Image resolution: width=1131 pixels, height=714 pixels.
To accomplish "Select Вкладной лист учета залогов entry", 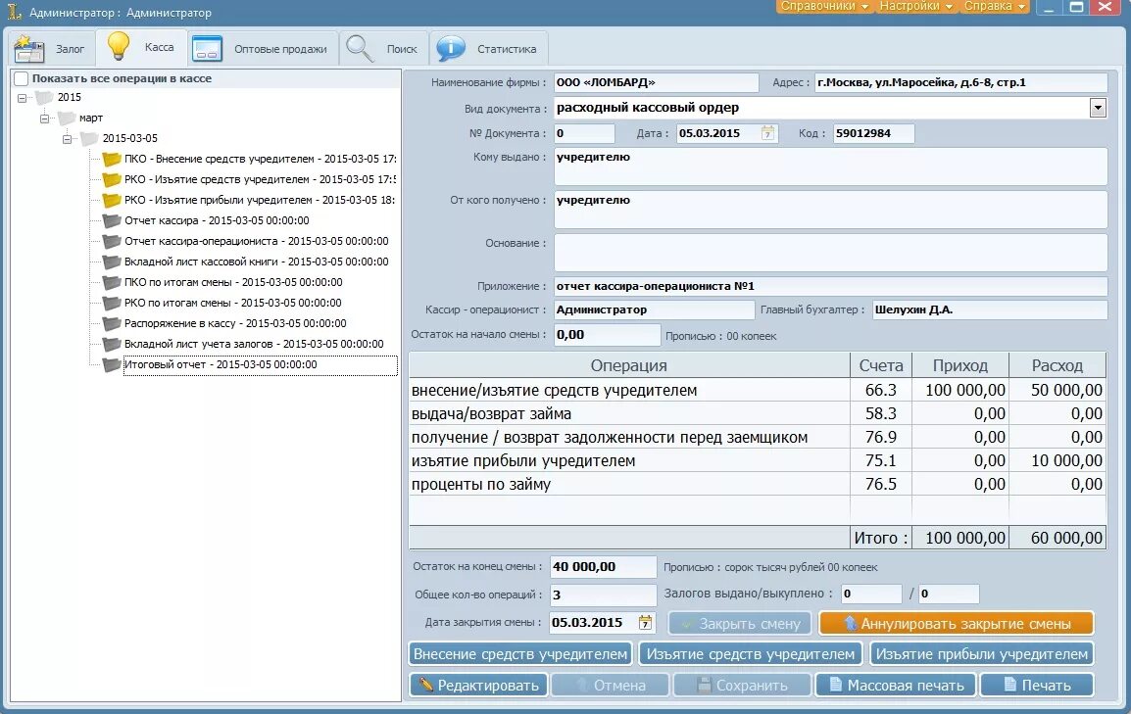I will [x=254, y=344].
